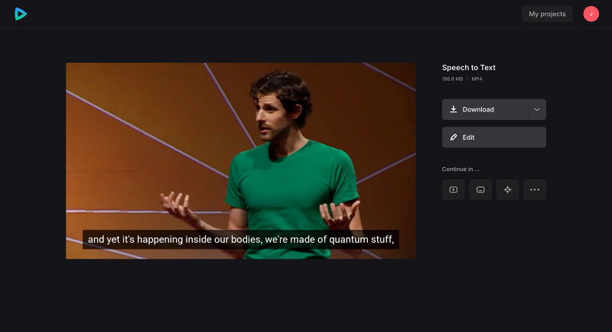Click the Edit button
612x332 pixels.
click(x=493, y=137)
